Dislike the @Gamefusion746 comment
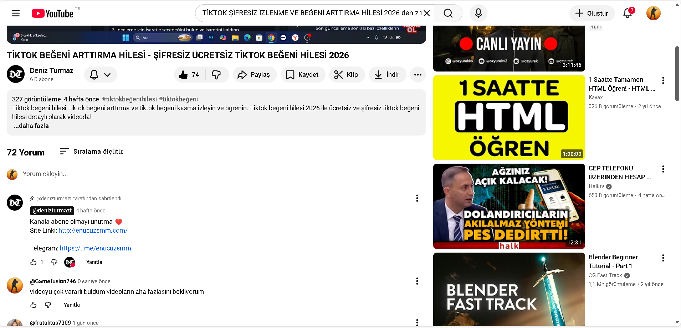The image size is (681, 328). point(48,305)
